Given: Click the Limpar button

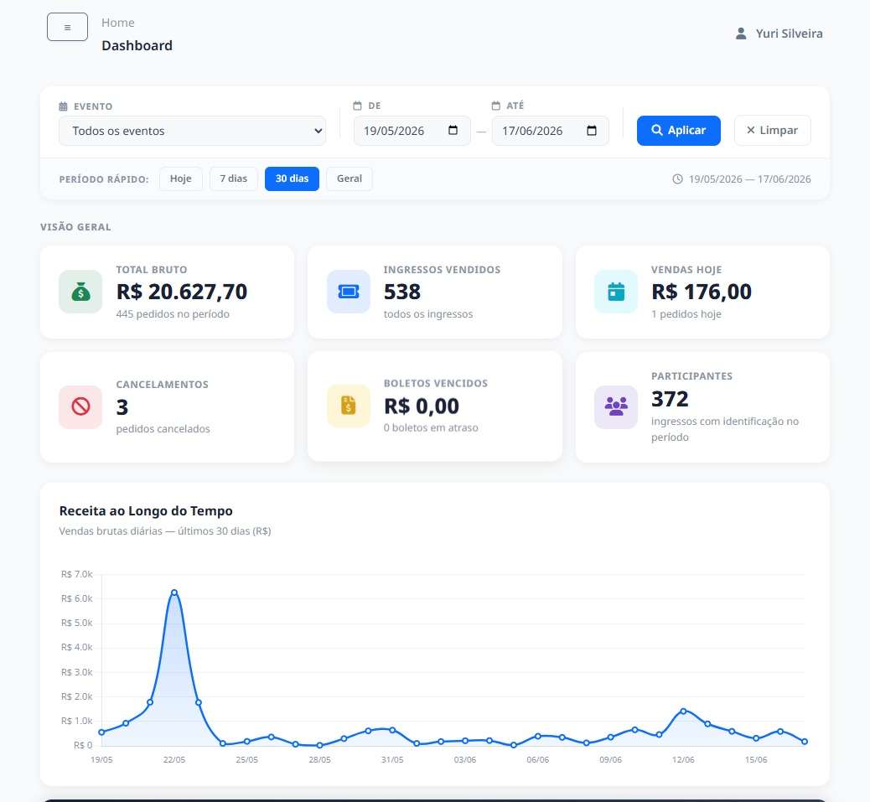Looking at the screenshot, I should tap(772, 131).
